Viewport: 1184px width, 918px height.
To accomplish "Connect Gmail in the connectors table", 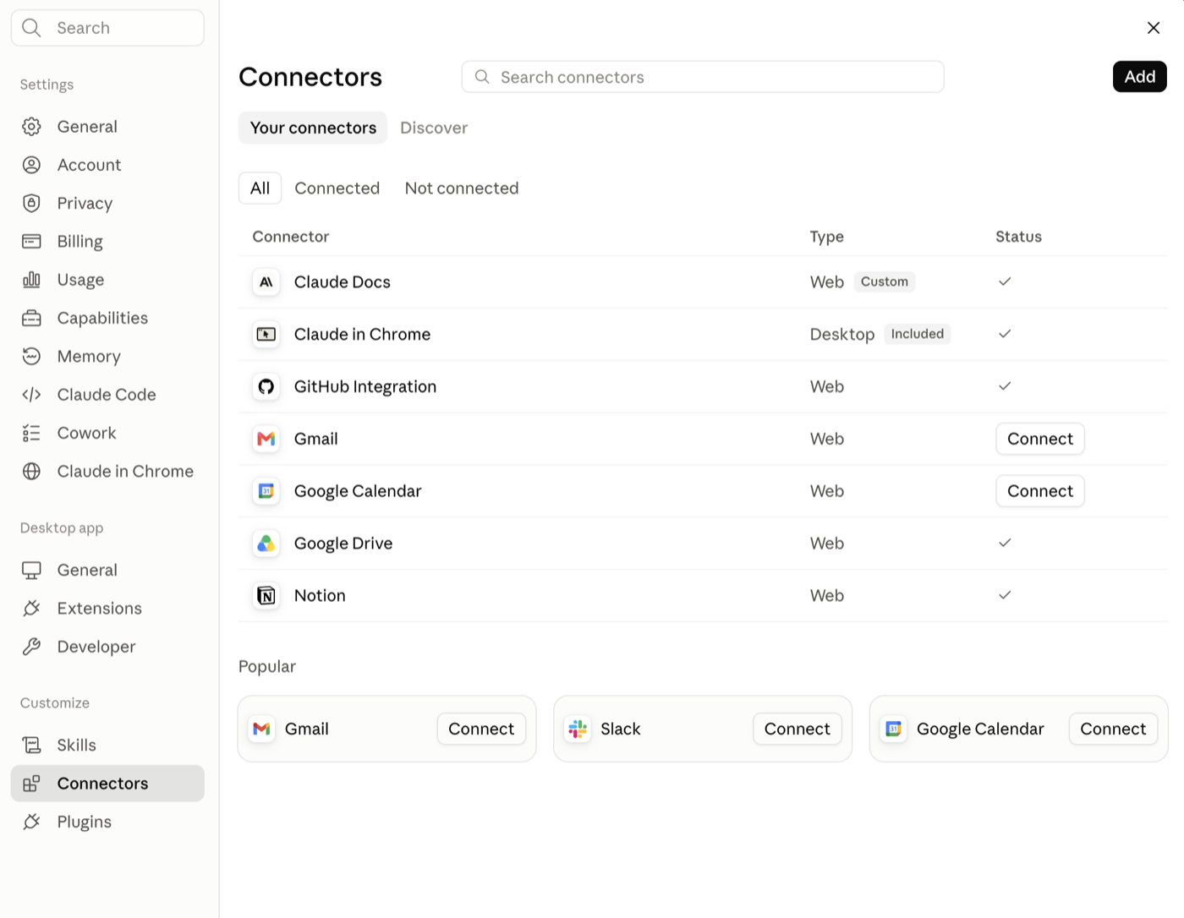I will tap(1039, 439).
